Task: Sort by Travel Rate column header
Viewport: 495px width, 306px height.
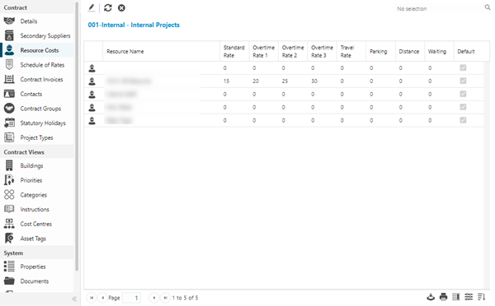Action: [x=351, y=51]
